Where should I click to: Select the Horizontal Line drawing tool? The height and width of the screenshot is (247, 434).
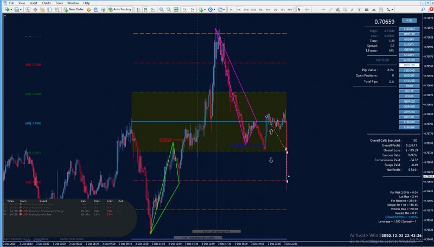(x=323, y=10)
